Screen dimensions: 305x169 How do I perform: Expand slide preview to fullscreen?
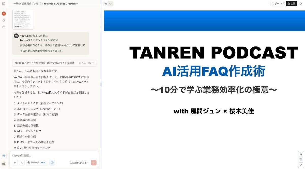pyautogui.click(x=301, y=165)
